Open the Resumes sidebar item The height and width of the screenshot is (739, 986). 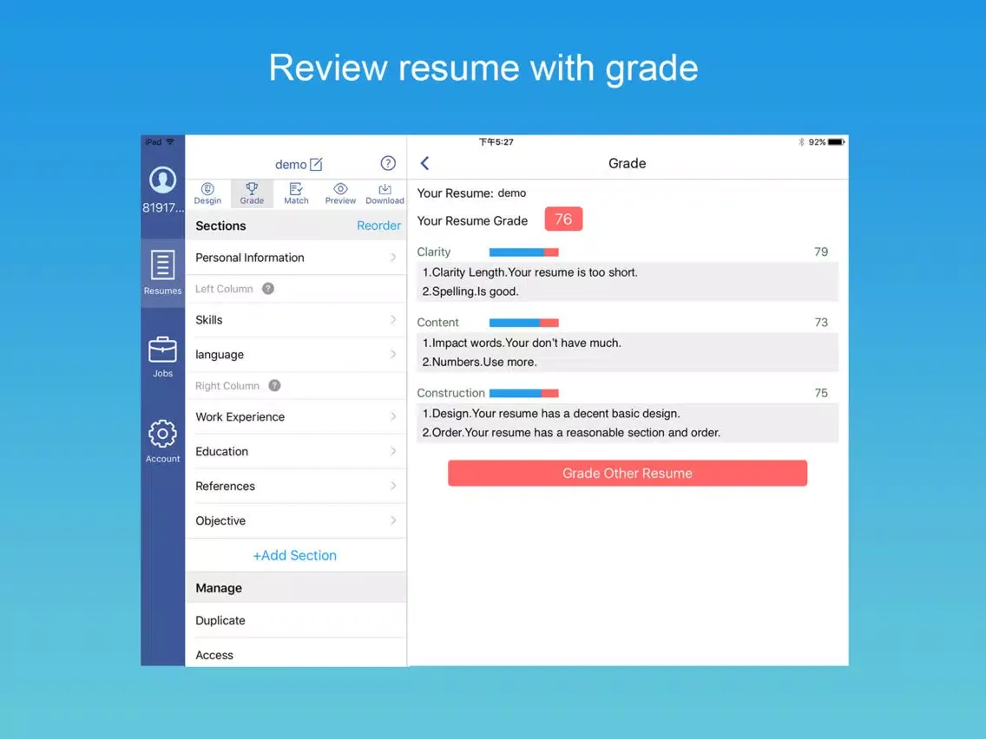click(162, 272)
